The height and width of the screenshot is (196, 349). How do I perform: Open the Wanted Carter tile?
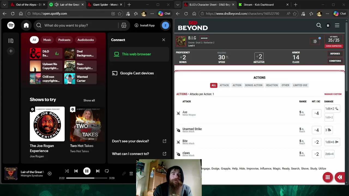tap(80, 79)
